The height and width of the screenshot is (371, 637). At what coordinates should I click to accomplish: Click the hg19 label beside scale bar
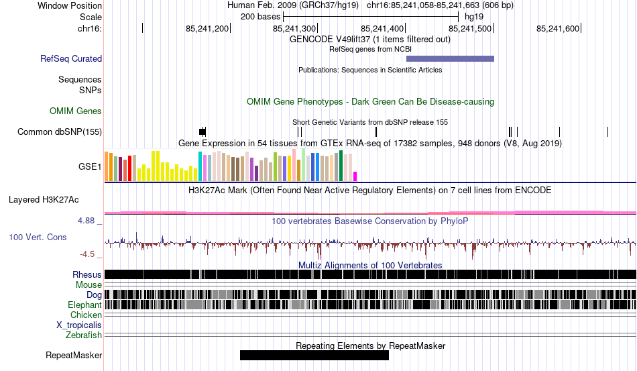(474, 17)
